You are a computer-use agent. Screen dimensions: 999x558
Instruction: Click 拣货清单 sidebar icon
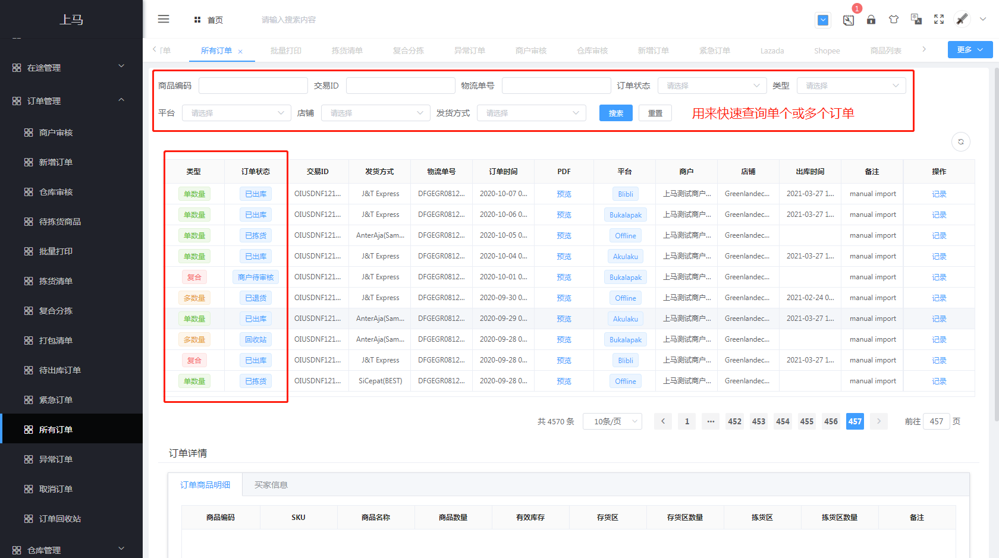(x=29, y=281)
